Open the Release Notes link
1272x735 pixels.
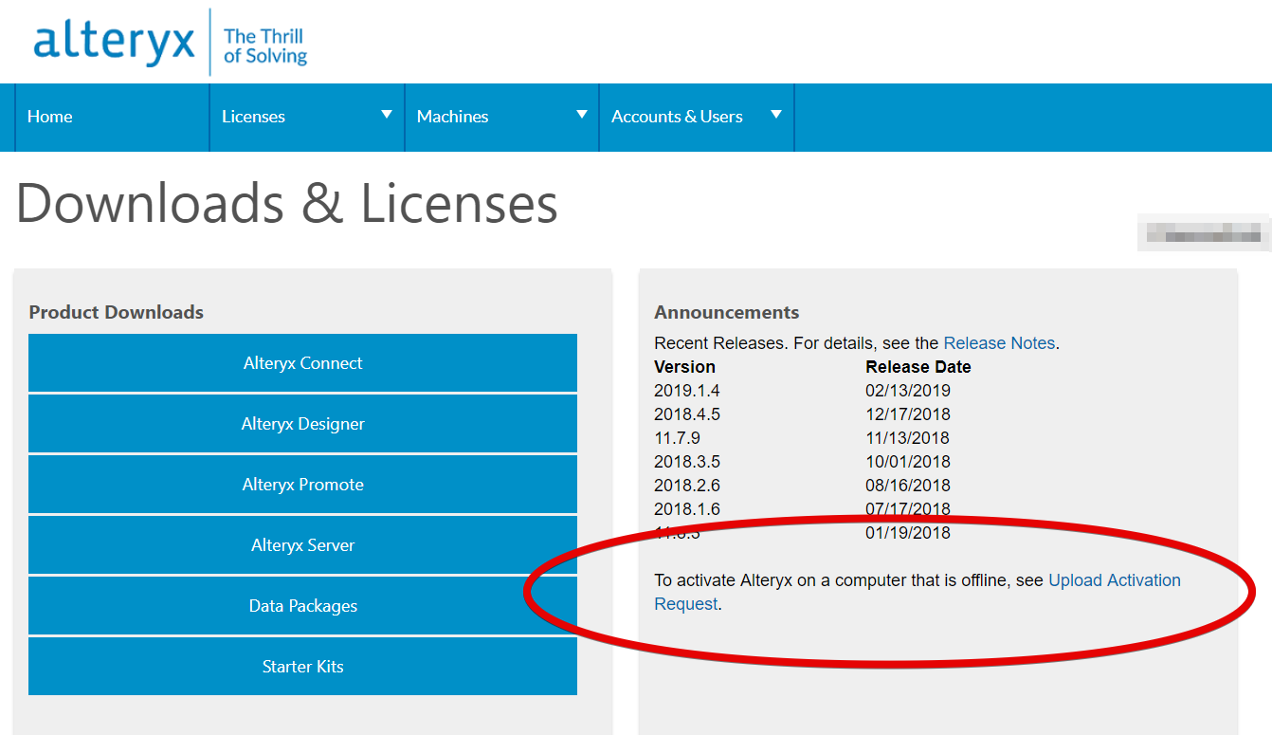(999, 342)
